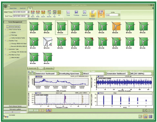The height and width of the screenshot is (122, 157).
Task: Choose the Spectrum plot type
Action: click(84, 13)
